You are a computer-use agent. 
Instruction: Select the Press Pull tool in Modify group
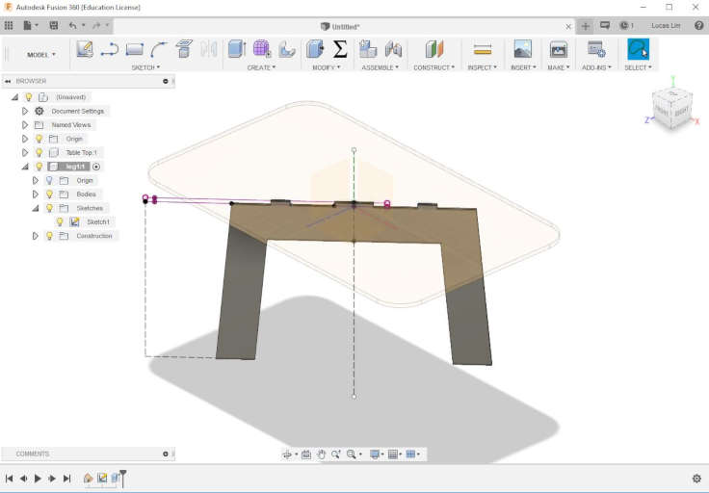click(315, 49)
